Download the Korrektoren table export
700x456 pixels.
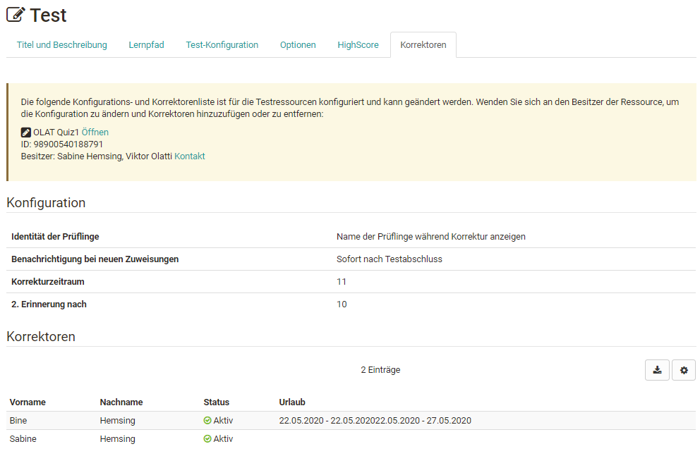(x=656, y=369)
